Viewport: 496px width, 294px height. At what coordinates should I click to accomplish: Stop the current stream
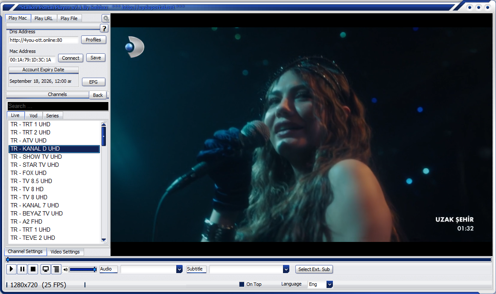[33, 269]
